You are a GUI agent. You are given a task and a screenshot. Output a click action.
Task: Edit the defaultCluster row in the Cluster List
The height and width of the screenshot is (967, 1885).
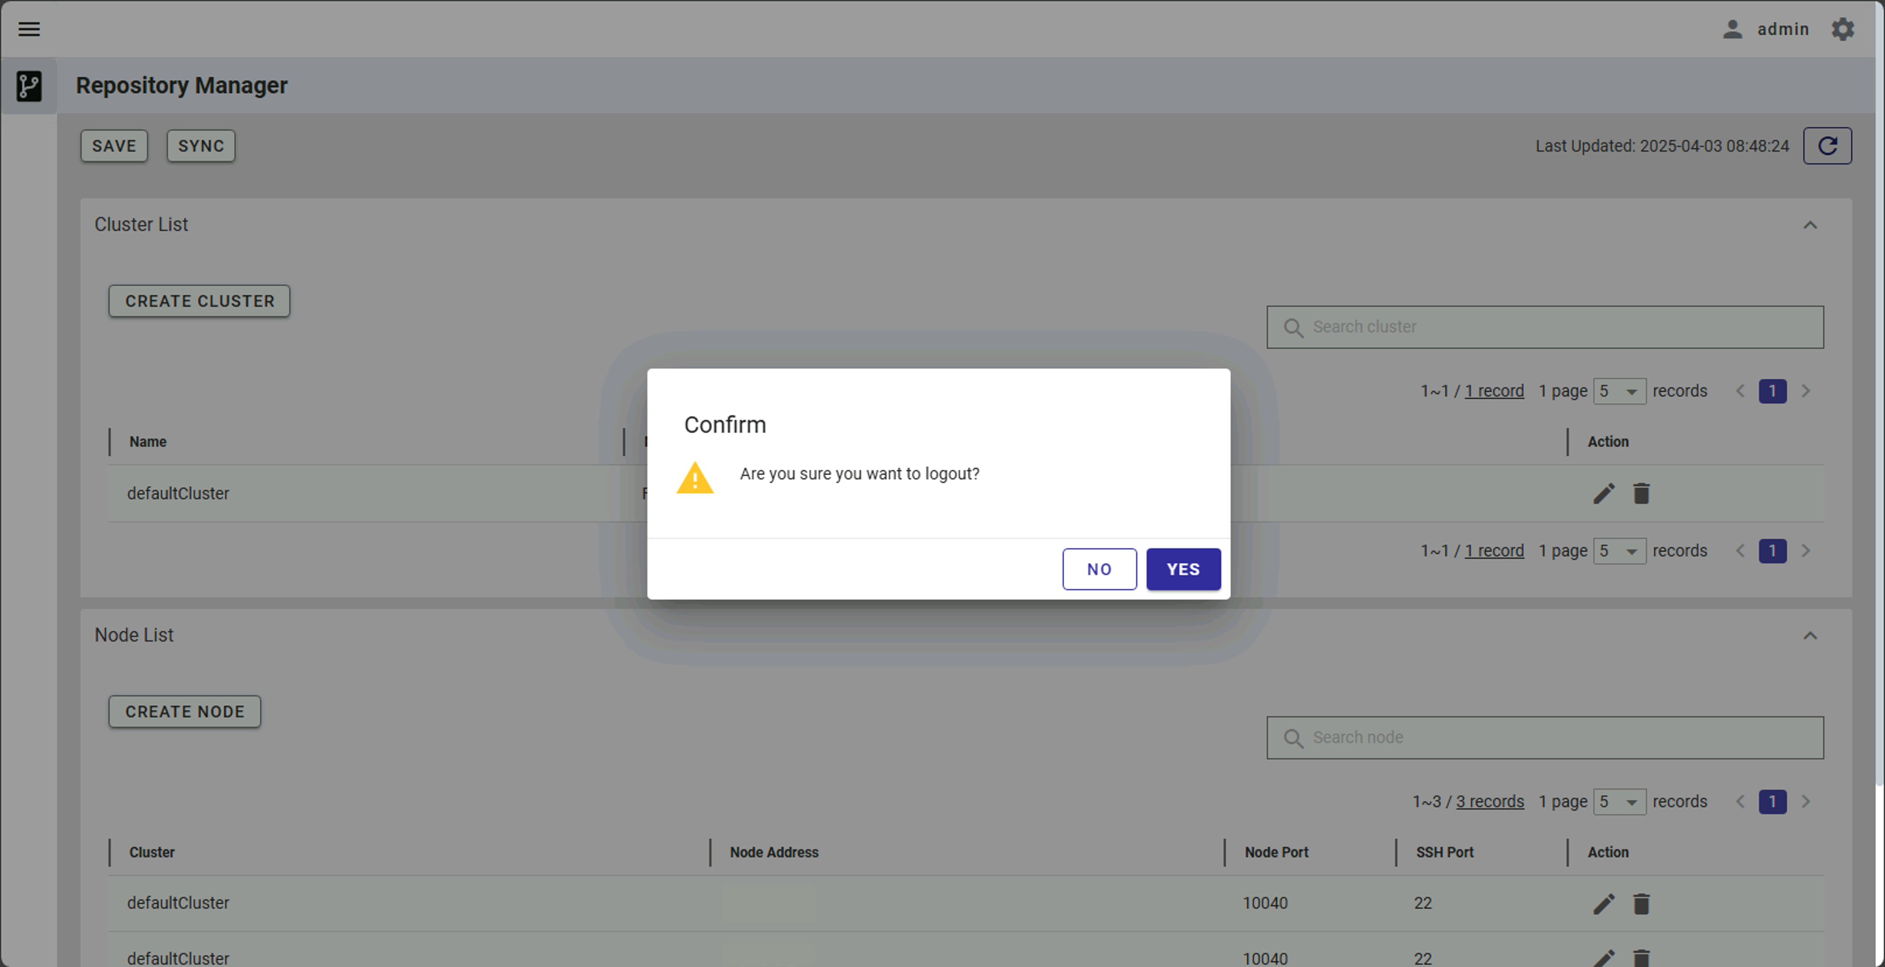click(x=1603, y=494)
